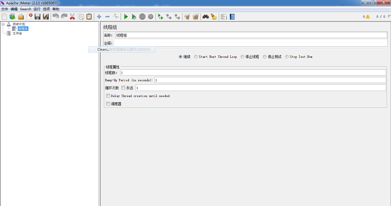This screenshot has height=206, width=391.
Task: Clear results with the single broom icon
Action: click(x=187, y=17)
